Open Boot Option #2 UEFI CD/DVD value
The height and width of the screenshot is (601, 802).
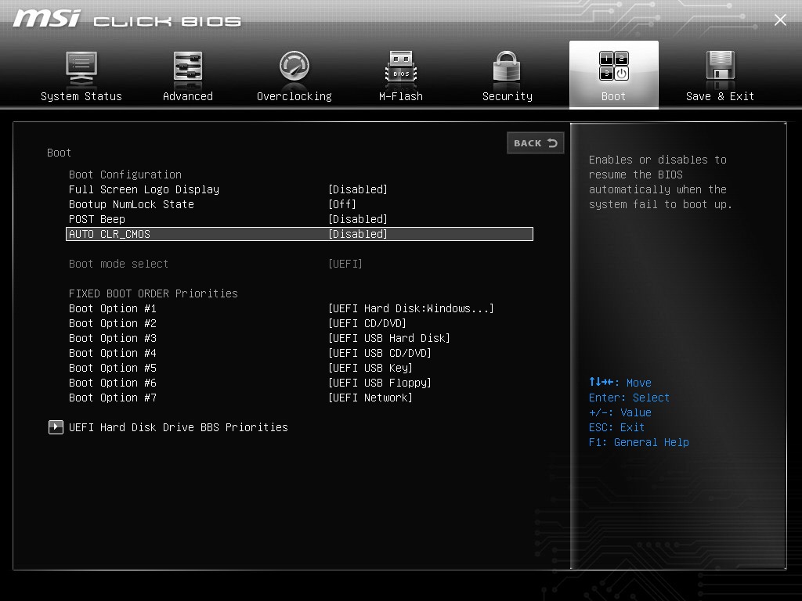pyautogui.click(x=367, y=323)
